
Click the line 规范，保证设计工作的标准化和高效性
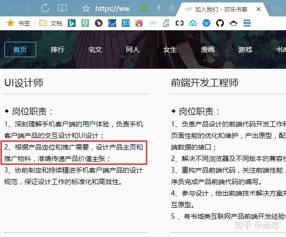pos(63,182)
